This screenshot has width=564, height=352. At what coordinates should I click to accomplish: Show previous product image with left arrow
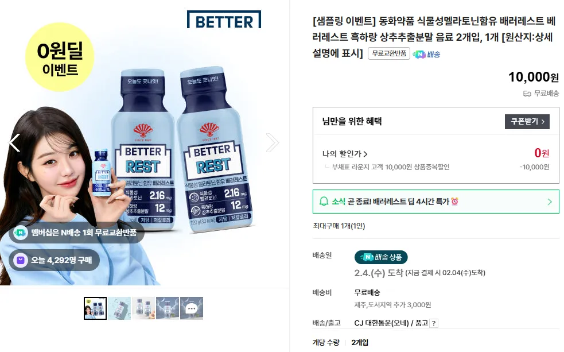15,143
